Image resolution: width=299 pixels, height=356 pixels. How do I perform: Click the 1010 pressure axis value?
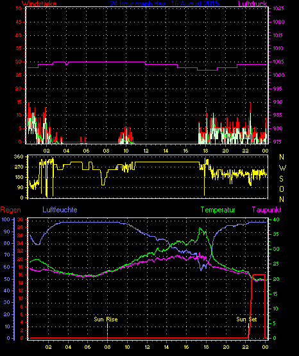[x=278, y=48]
